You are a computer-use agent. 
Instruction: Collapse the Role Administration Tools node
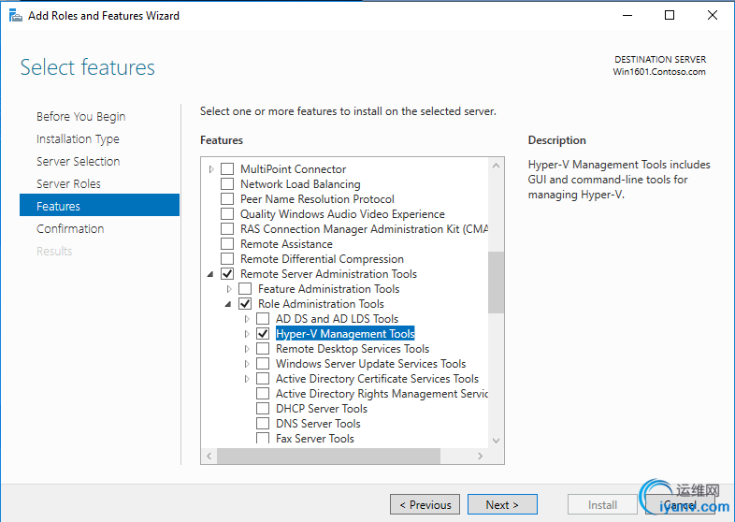coord(229,304)
